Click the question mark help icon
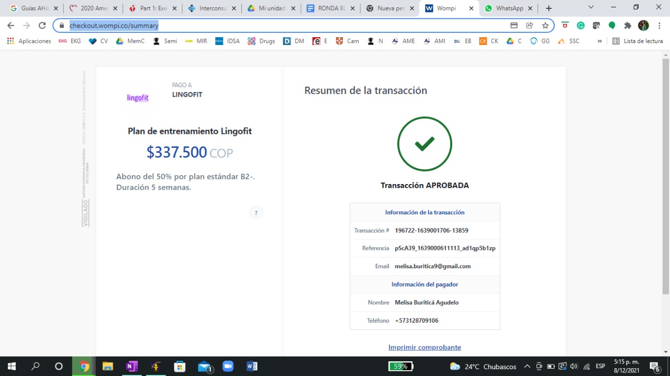Image resolution: width=670 pixels, height=376 pixels. (x=256, y=212)
